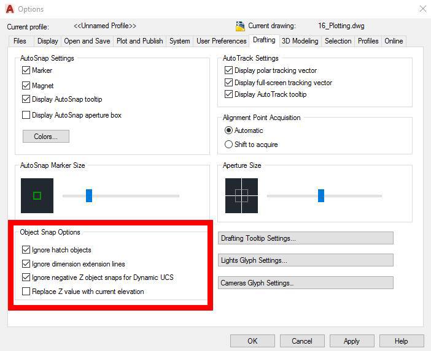Click the 16_Plotting.dwg drawing name
The image size is (431, 351).
coord(341,26)
